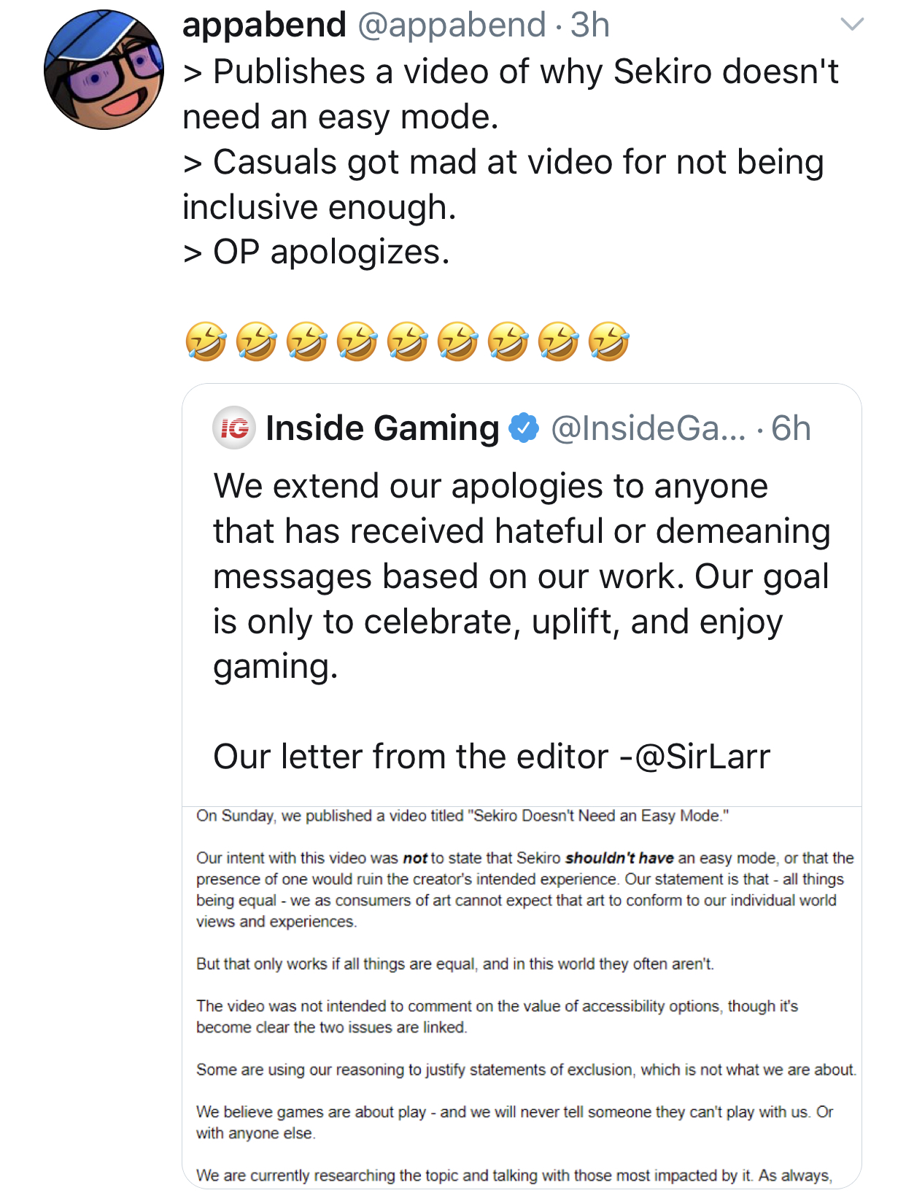Click the 'OP apologizes.' line
Image resolution: width=906 pixels, height=1201 pixels.
pyautogui.click(x=317, y=252)
